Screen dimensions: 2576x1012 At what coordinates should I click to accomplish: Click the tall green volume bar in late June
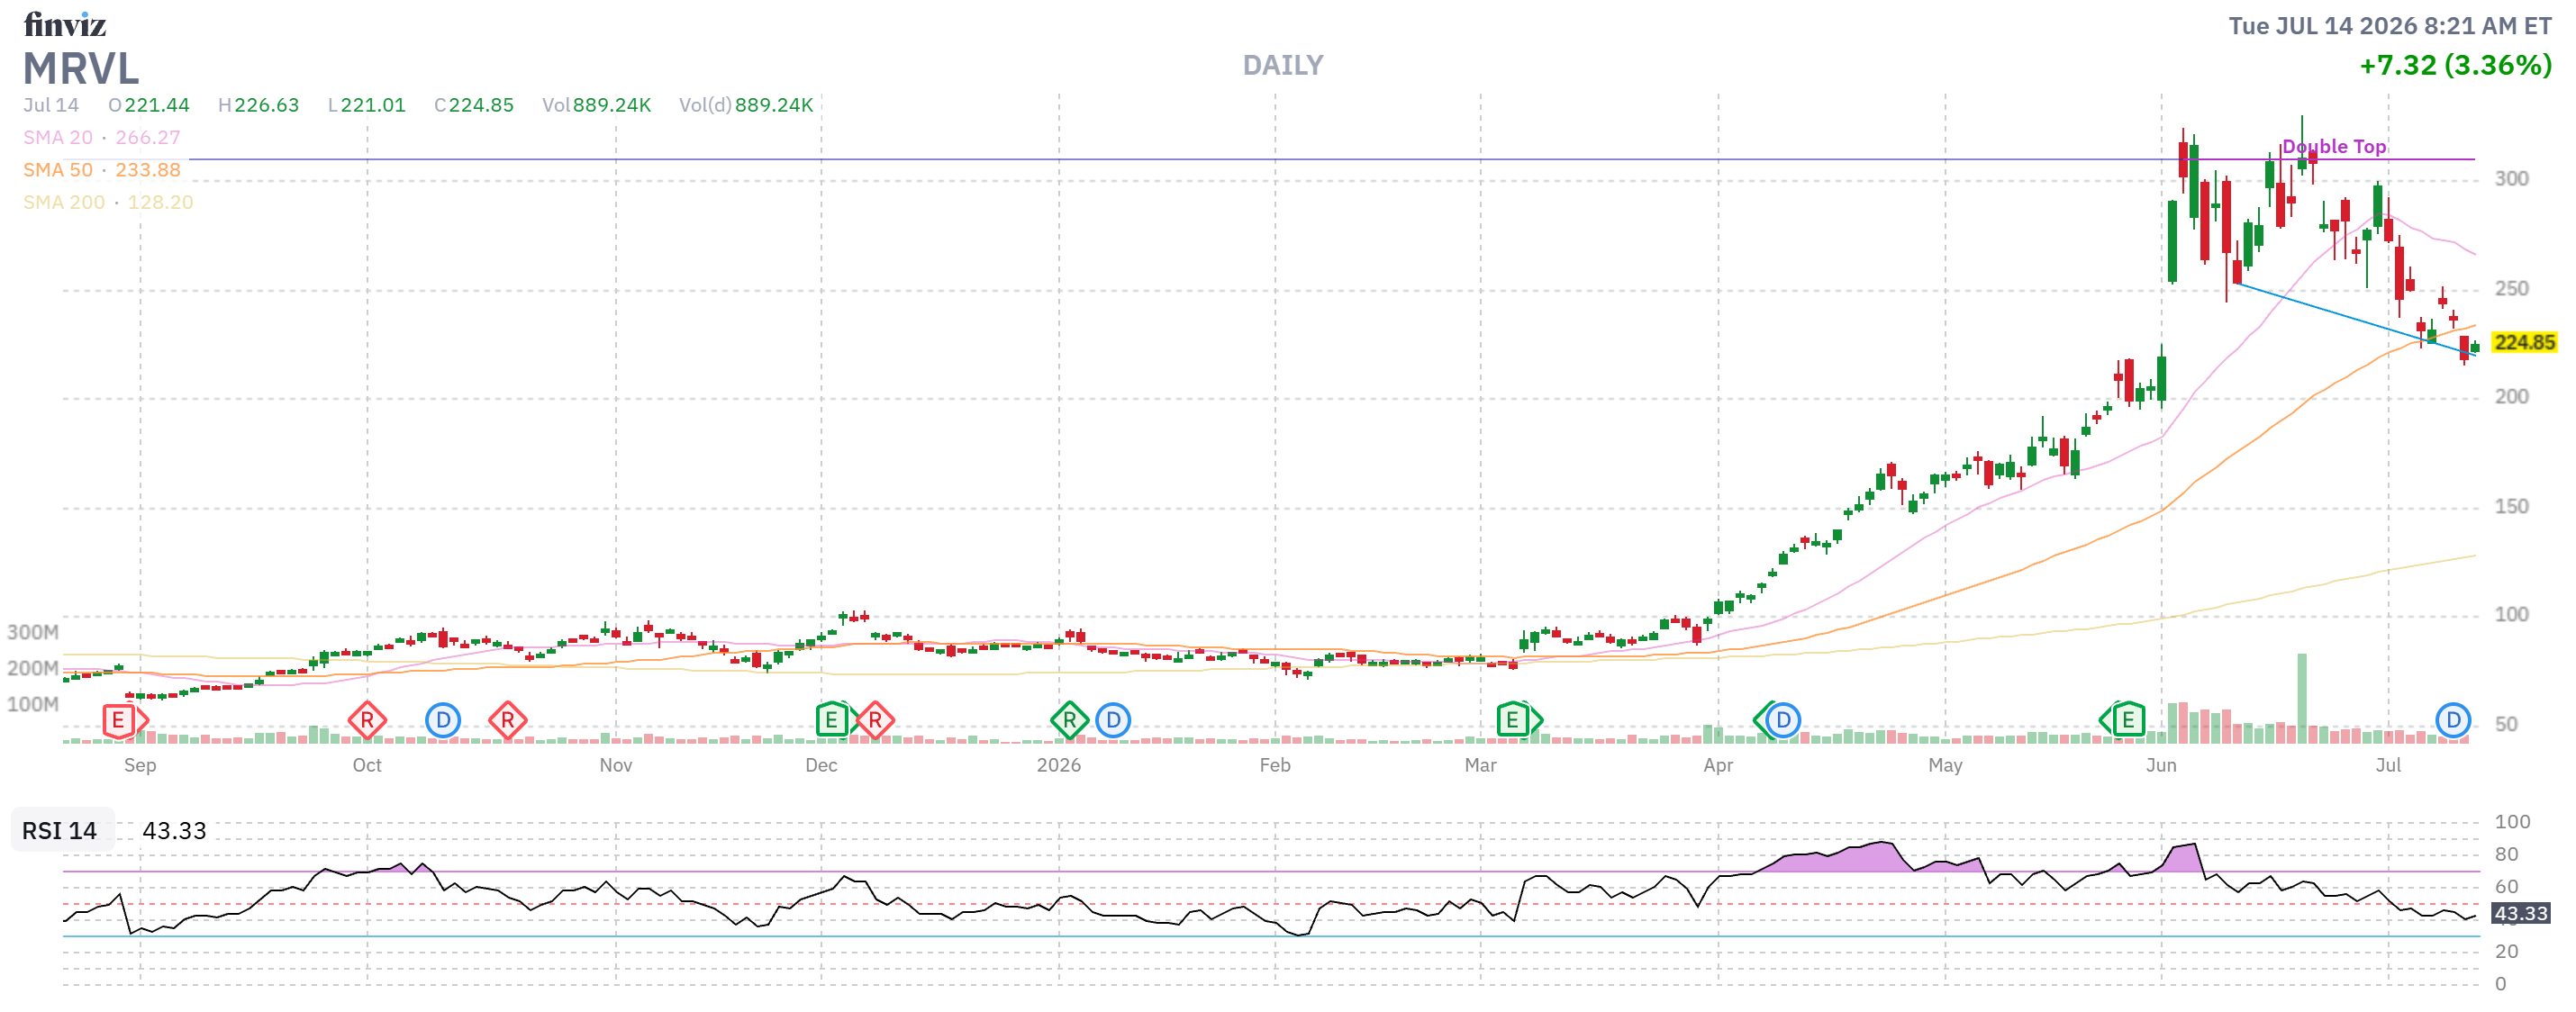click(2302, 698)
